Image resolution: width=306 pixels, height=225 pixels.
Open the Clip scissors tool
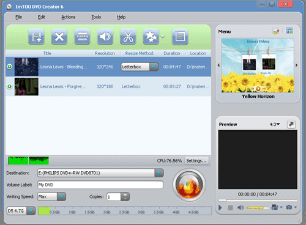(128, 37)
